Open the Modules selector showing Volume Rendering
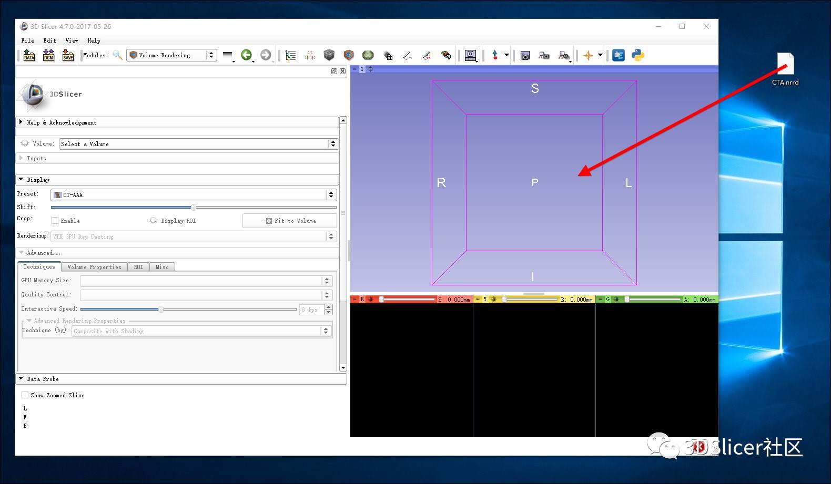831x484 pixels. (x=171, y=55)
